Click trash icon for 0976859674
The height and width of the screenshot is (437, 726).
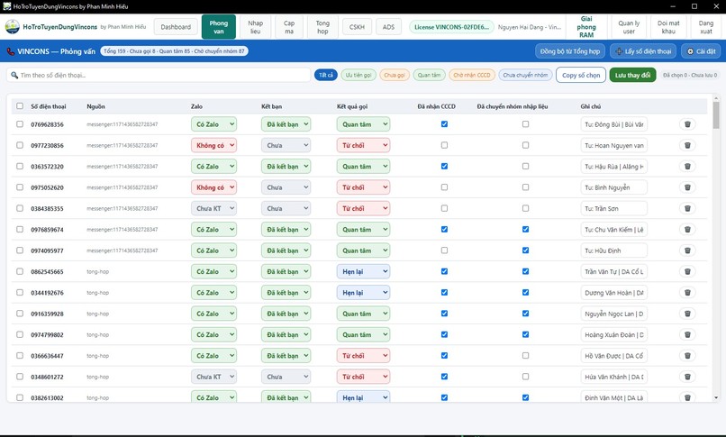point(687,229)
